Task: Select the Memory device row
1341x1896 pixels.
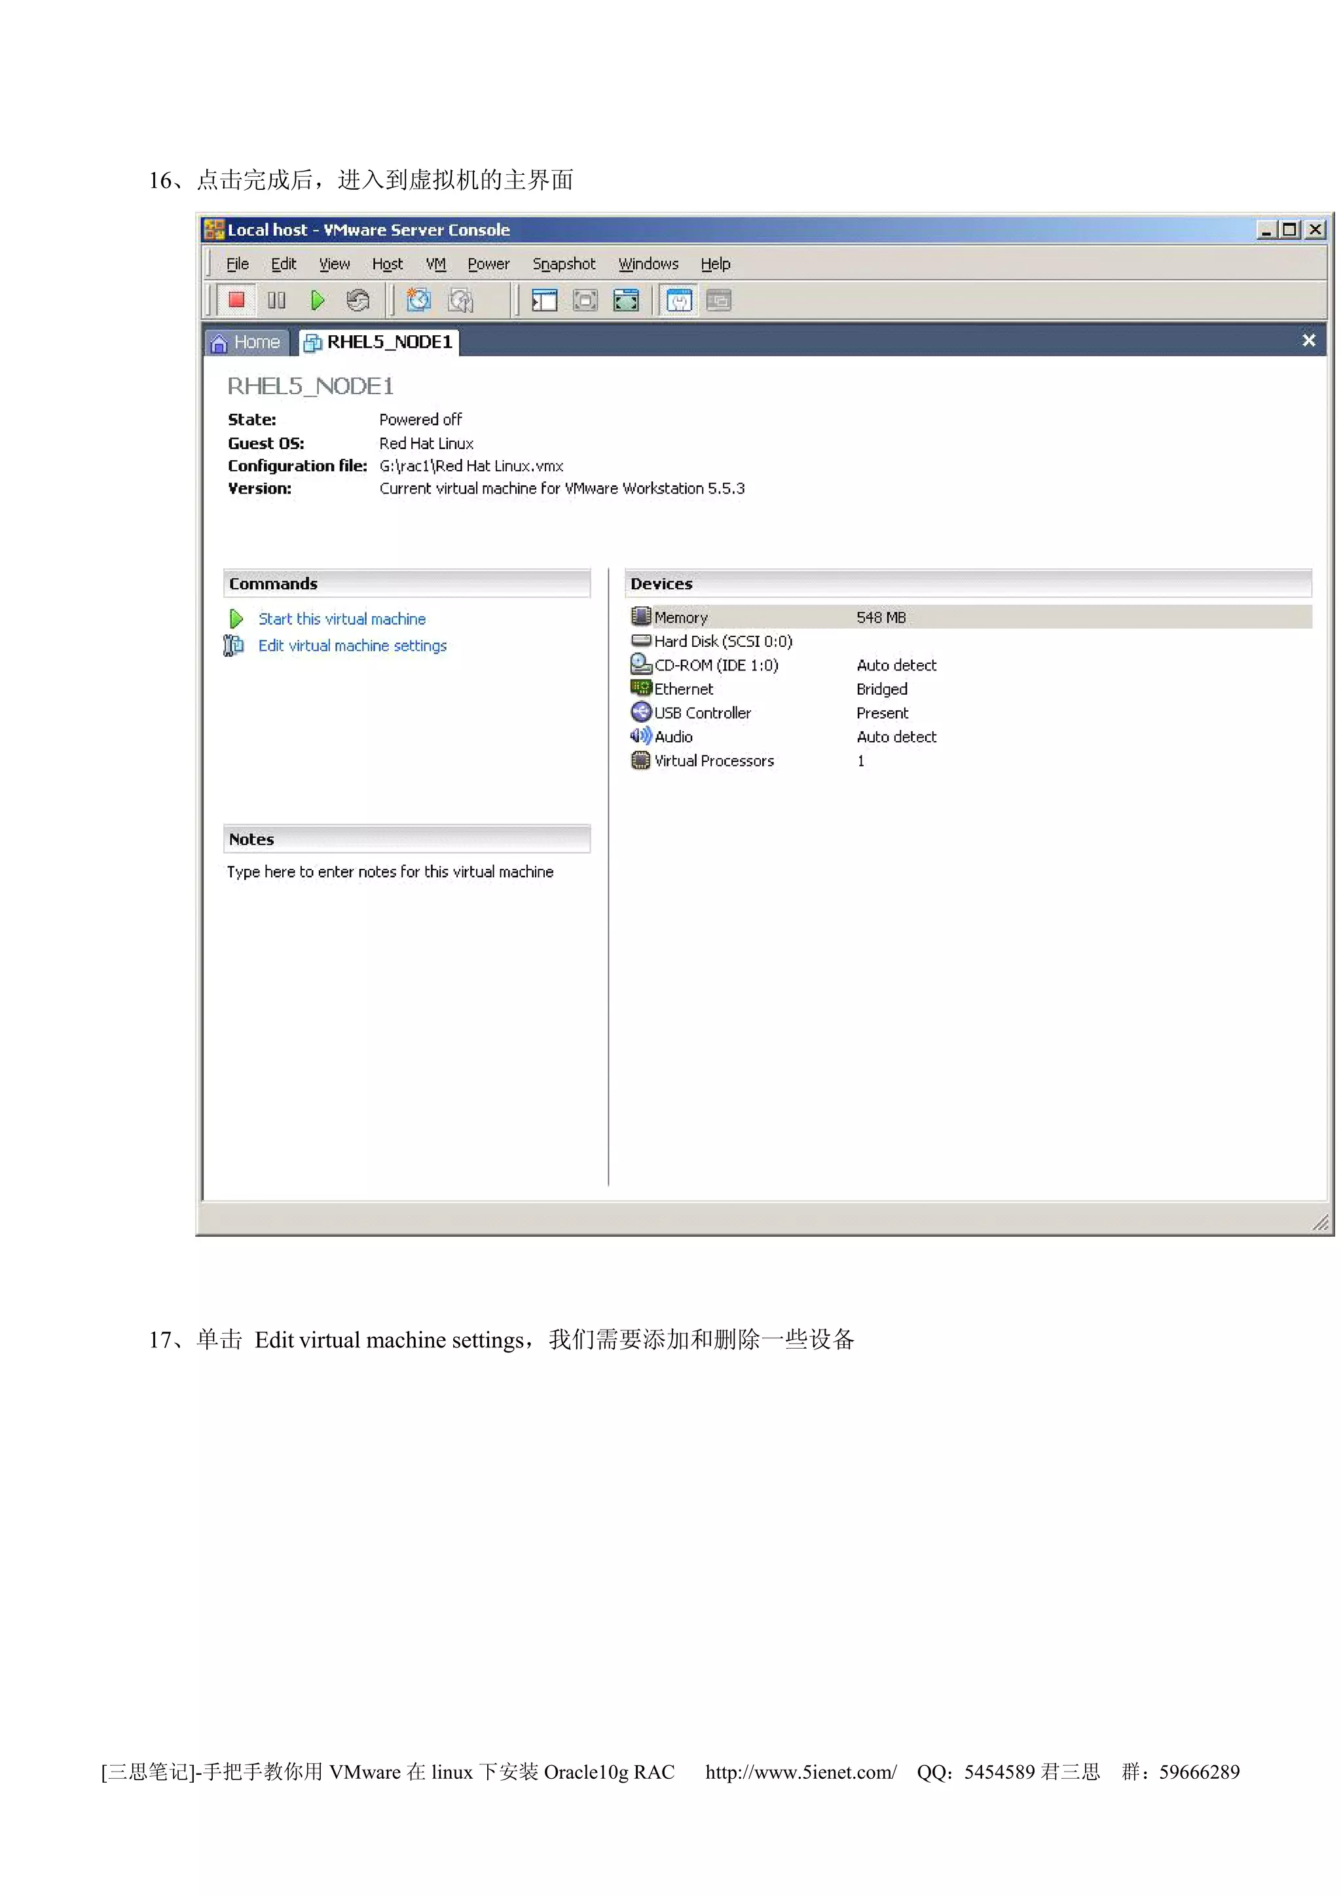Action: pos(970,617)
